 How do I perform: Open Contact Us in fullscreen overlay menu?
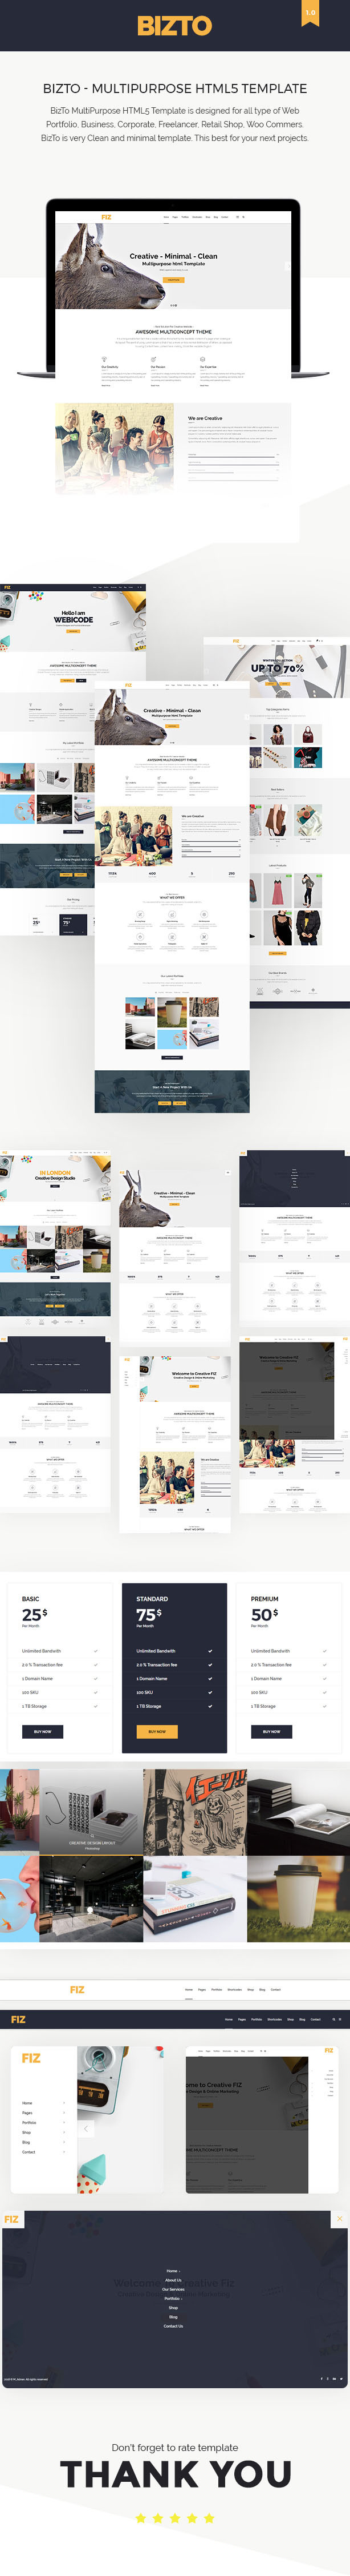(173, 2326)
